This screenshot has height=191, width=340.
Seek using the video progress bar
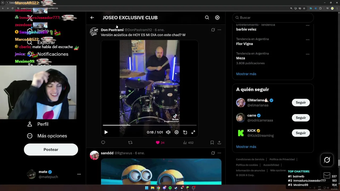coord(150,125)
